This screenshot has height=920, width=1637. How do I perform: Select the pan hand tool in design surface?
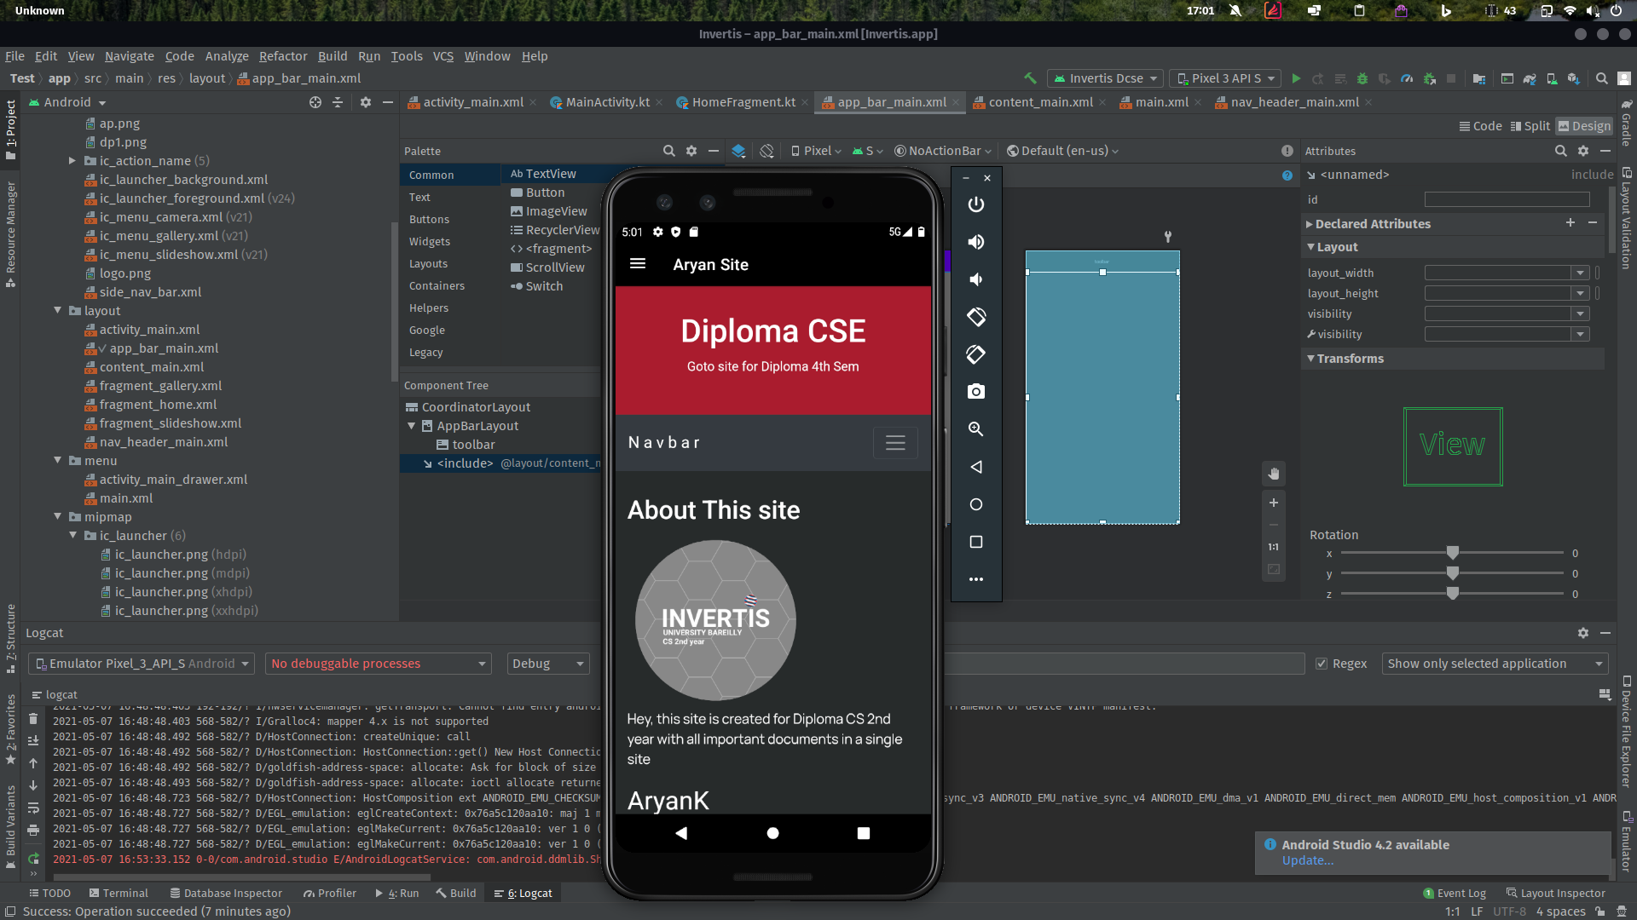pos(1274,474)
